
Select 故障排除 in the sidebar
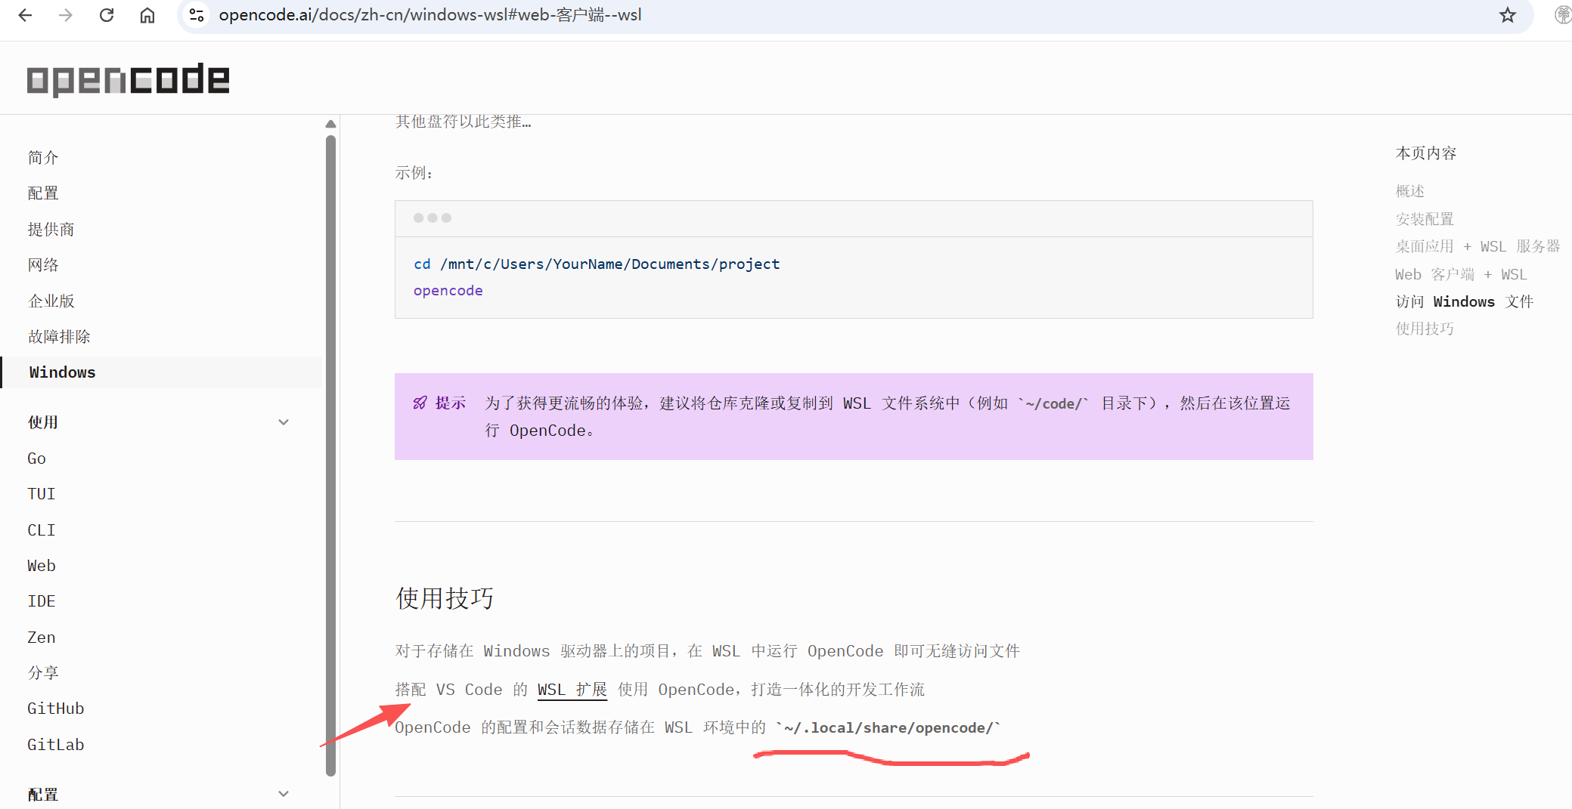(58, 336)
